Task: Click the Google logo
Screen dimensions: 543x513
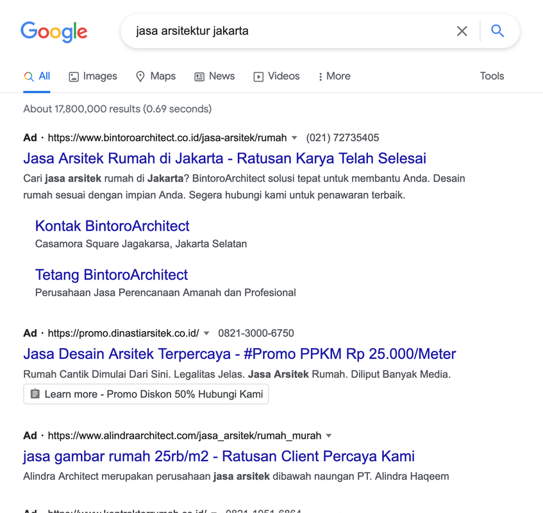Action: click(54, 31)
